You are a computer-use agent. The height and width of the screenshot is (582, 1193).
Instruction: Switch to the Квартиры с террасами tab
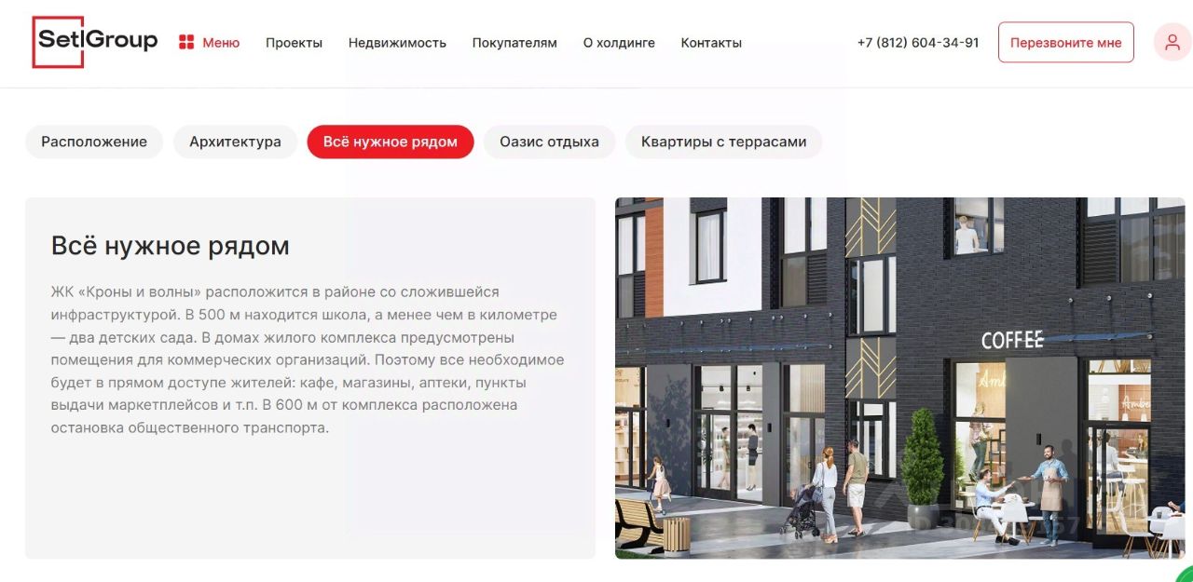tap(723, 142)
